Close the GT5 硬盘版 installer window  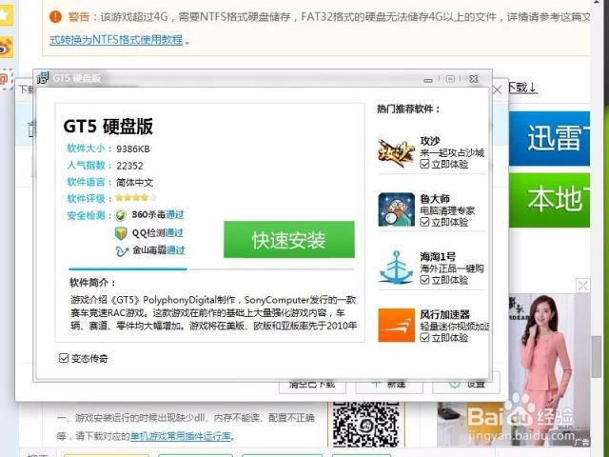[x=474, y=79]
